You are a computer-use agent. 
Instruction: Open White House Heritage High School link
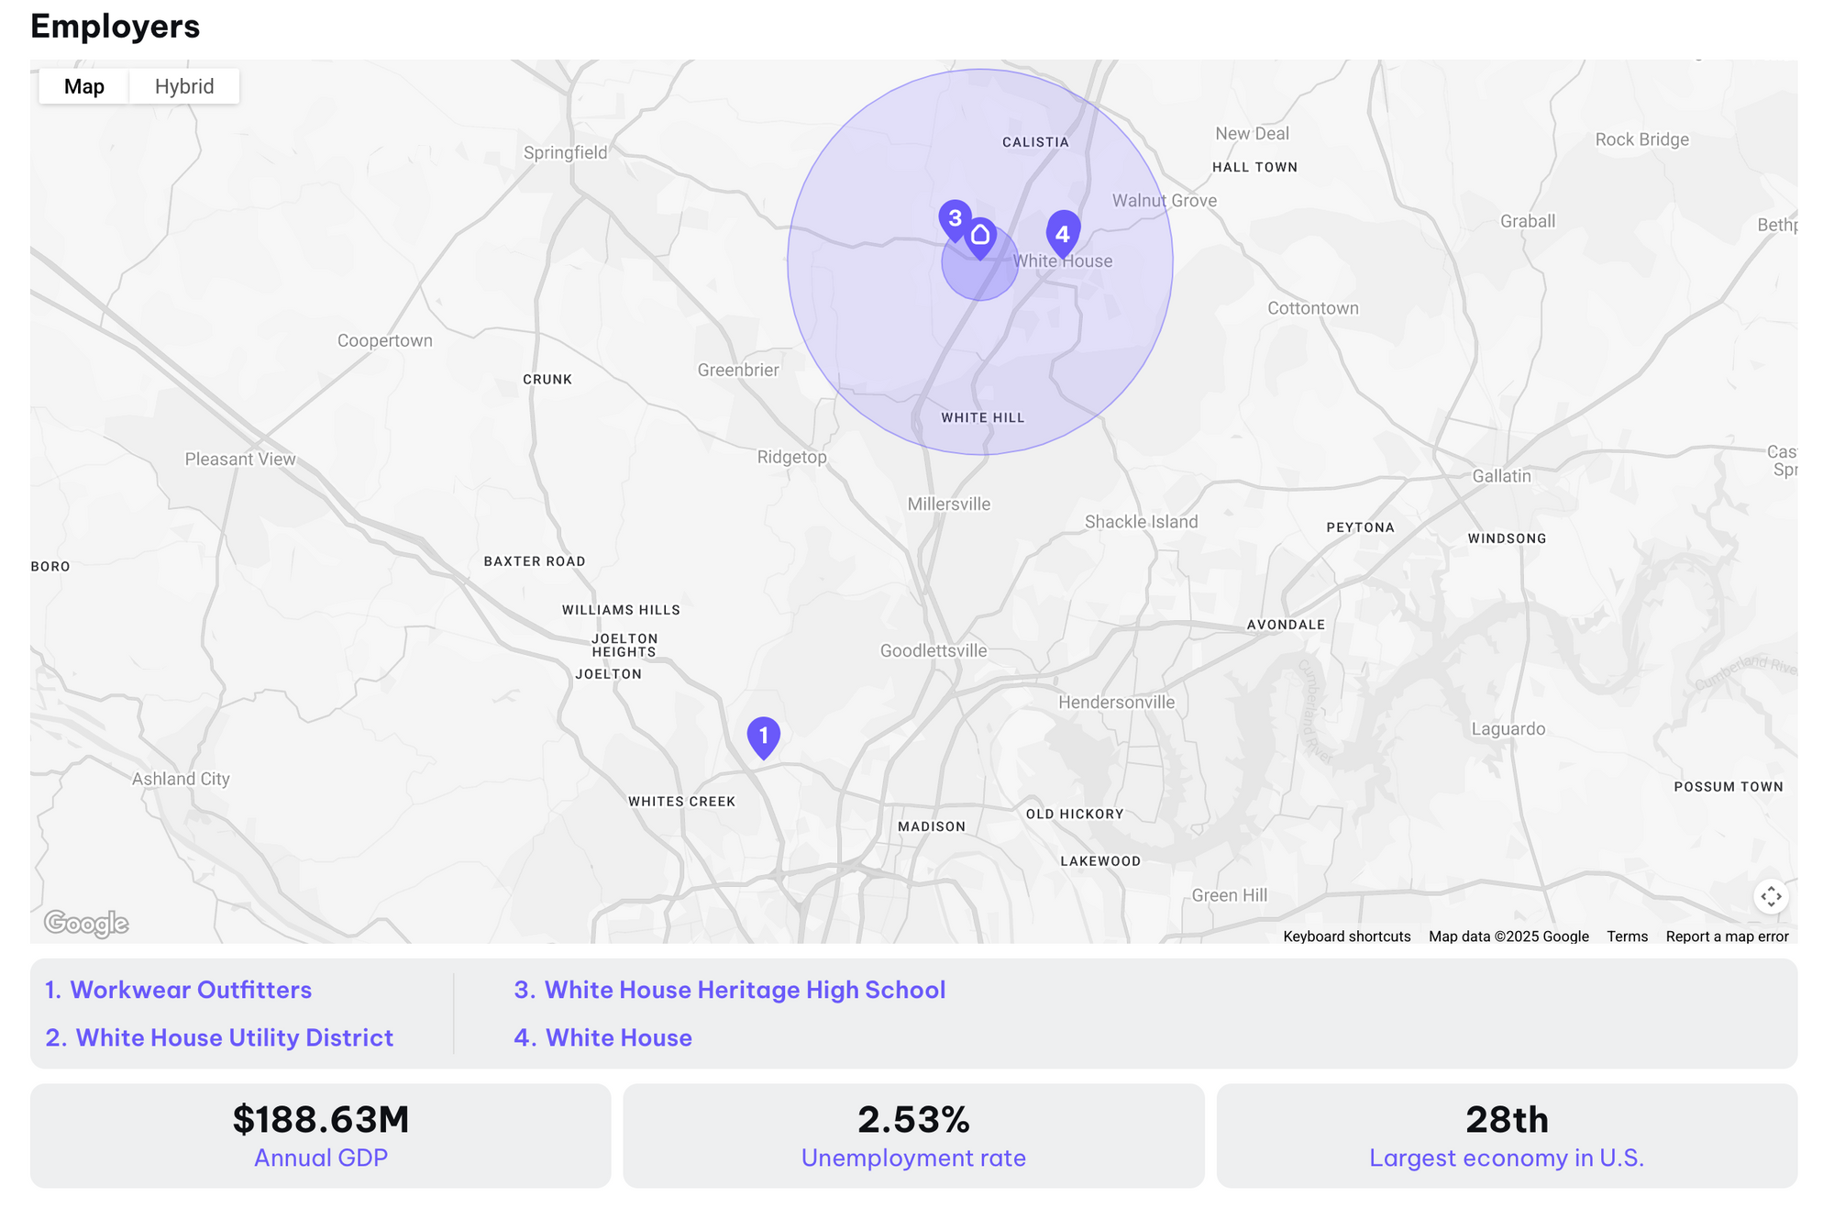pyautogui.click(x=745, y=990)
